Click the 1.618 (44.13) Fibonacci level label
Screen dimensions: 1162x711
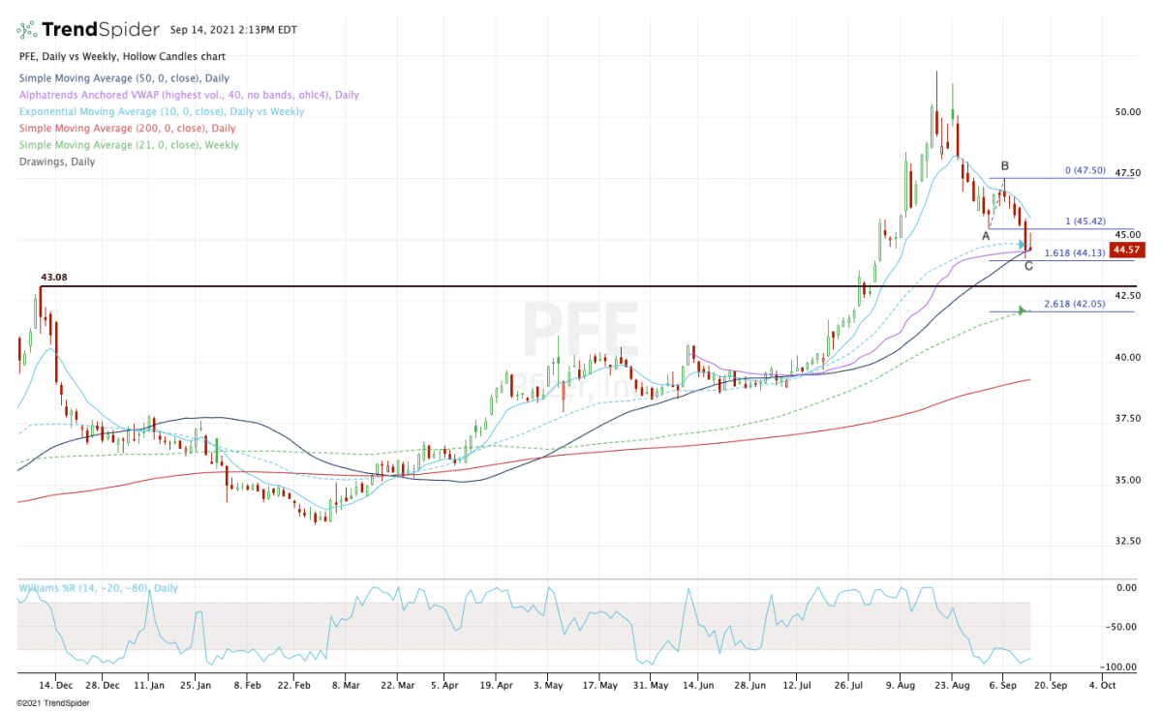coord(1075,252)
